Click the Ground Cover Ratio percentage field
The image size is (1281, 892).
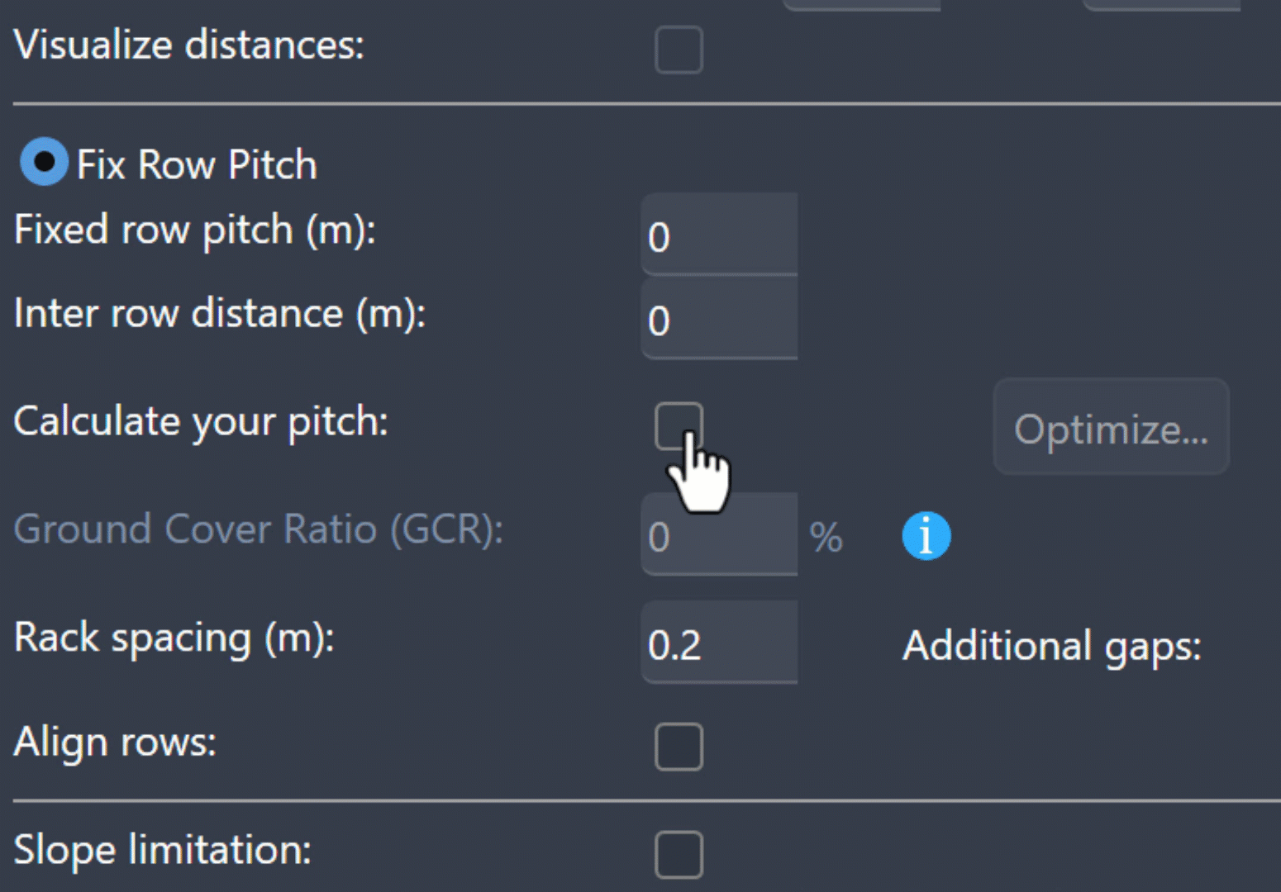coord(719,535)
